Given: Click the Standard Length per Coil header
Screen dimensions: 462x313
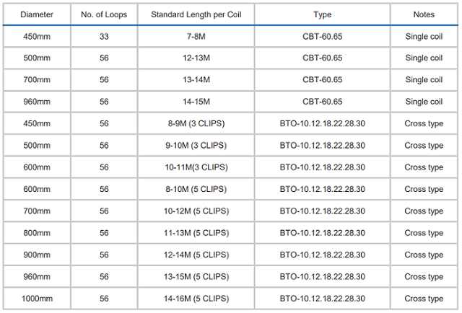Looking at the screenshot, I should point(196,14).
